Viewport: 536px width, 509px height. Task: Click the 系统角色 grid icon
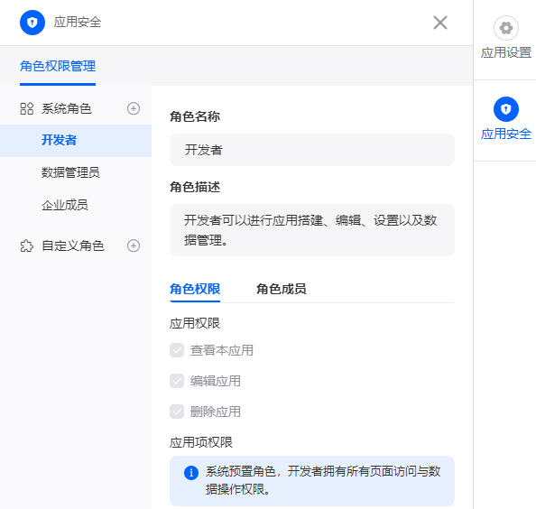(27, 108)
